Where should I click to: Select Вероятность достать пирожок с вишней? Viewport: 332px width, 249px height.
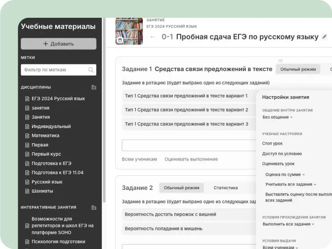[189, 214]
